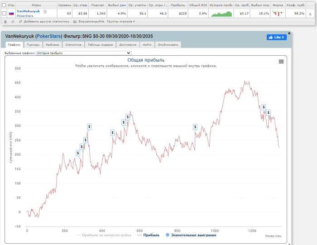The height and width of the screenshot is (245, 317).
Task: Open the Статистика tab
Action: [x=73, y=45]
